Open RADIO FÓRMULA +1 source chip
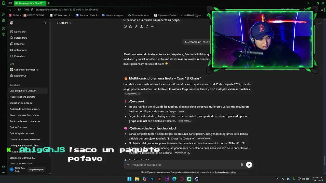The width and height of the screenshot is (326, 183). (x=132, y=94)
